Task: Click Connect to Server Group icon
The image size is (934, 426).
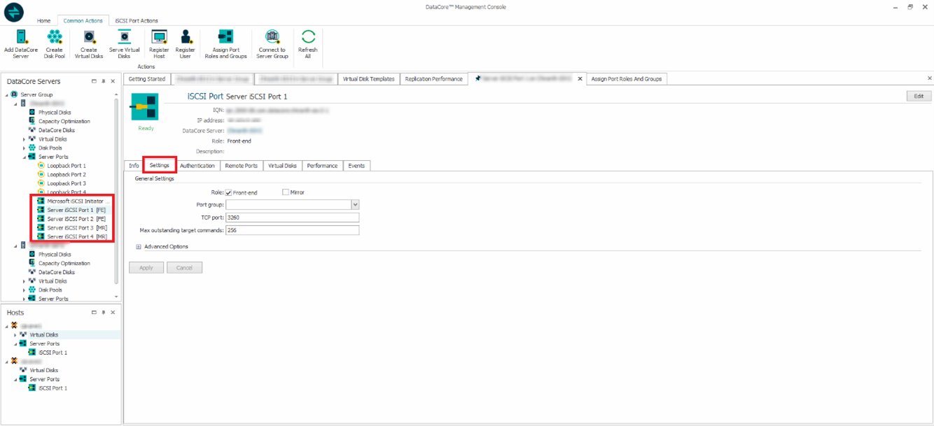Action: [x=272, y=37]
